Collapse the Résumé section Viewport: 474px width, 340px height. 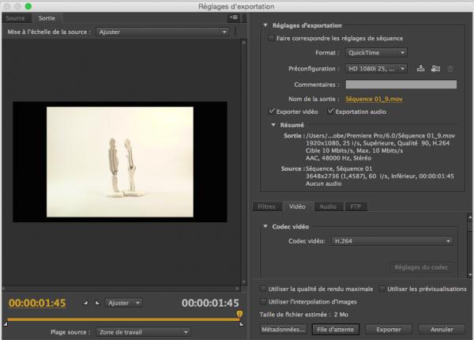point(273,125)
